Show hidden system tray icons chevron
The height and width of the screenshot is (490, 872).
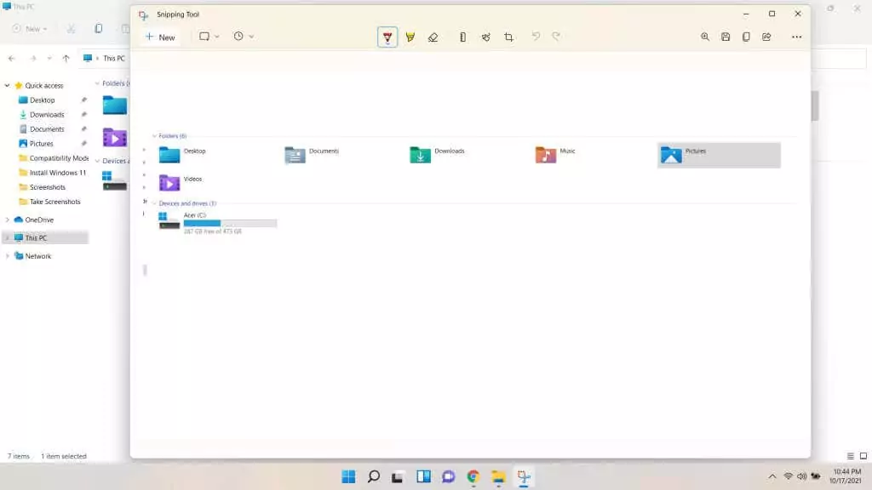tap(772, 476)
